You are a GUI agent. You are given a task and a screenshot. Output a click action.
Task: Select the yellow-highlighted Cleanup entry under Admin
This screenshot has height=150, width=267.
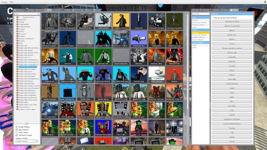201,32
